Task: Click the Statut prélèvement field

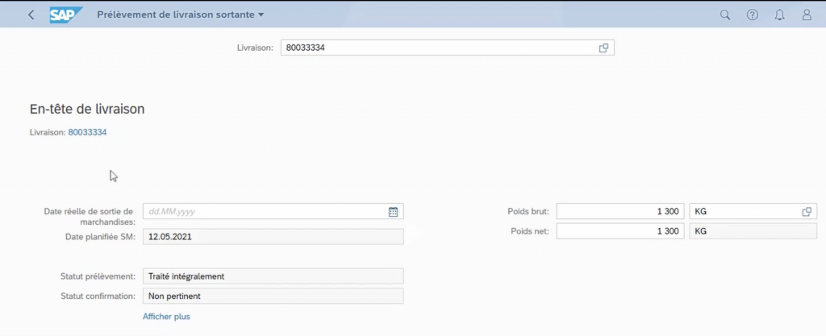Action: [273, 276]
